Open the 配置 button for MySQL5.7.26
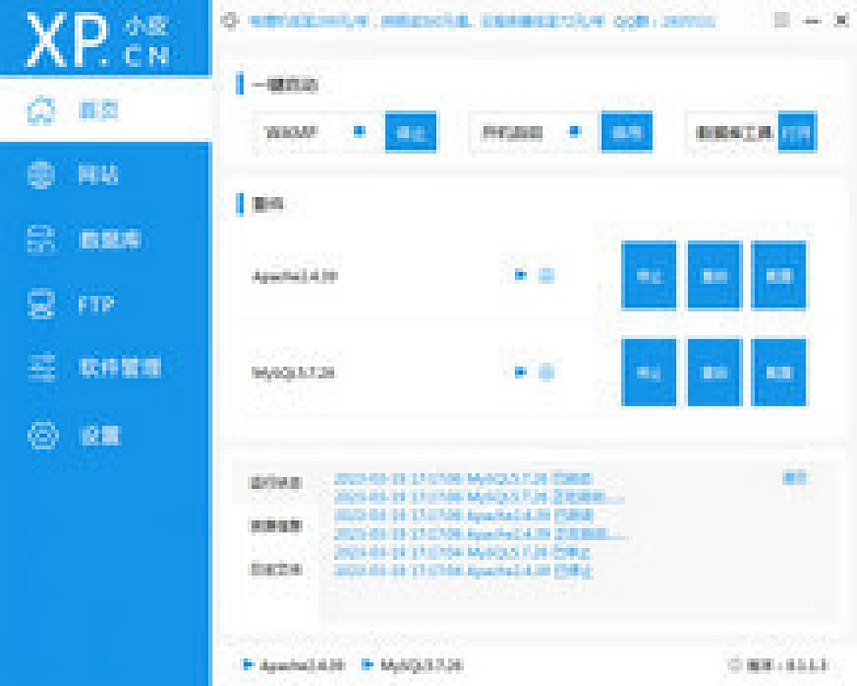Screen dimensions: 857x686 pyautogui.click(x=778, y=372)
